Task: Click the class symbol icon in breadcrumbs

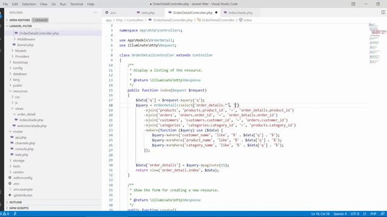Action: tap(199, 20)
